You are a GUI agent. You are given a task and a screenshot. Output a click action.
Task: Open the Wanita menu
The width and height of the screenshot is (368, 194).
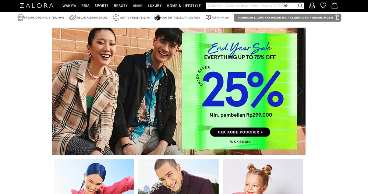(69, 6)
